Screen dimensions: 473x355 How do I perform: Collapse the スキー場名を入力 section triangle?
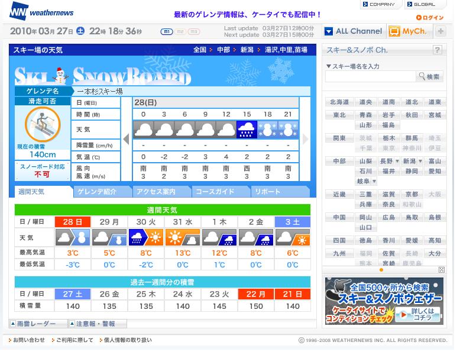click(x=329, y=66)
